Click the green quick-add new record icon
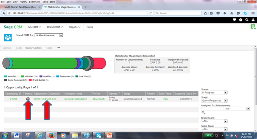This screenshot has height=139, width=257. click(253, 27)
